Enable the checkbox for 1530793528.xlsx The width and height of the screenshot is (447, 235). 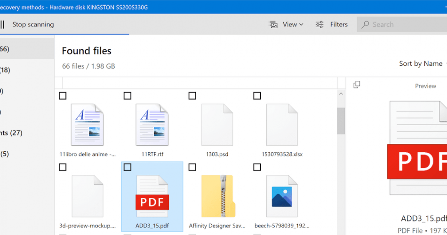[257, 96]
